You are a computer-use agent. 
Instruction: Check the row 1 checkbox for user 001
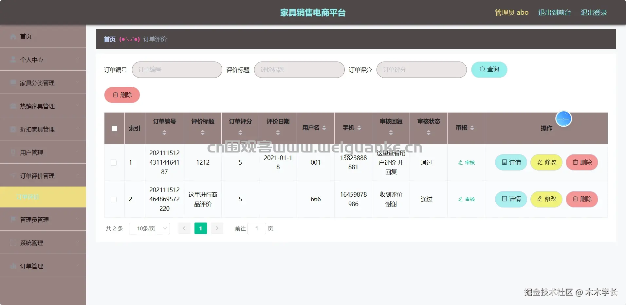click(x=114, y=162)
